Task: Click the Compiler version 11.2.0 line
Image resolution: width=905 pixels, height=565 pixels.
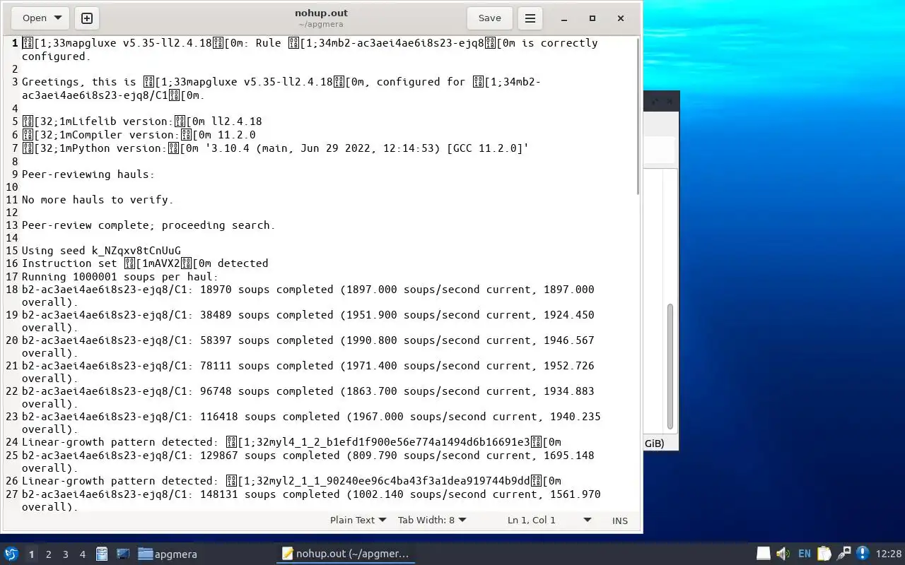Action: [139, 135]
